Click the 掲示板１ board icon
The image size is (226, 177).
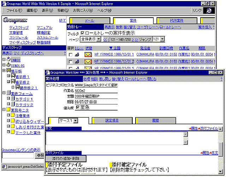13,76
